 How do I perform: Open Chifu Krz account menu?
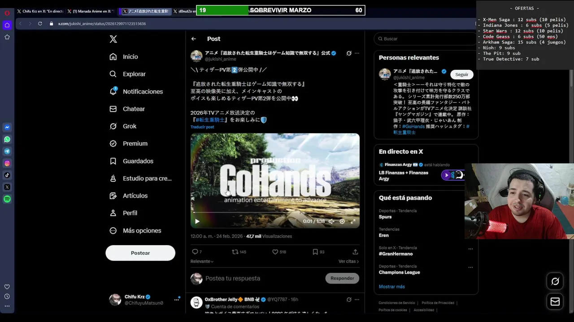coord(144,300)
